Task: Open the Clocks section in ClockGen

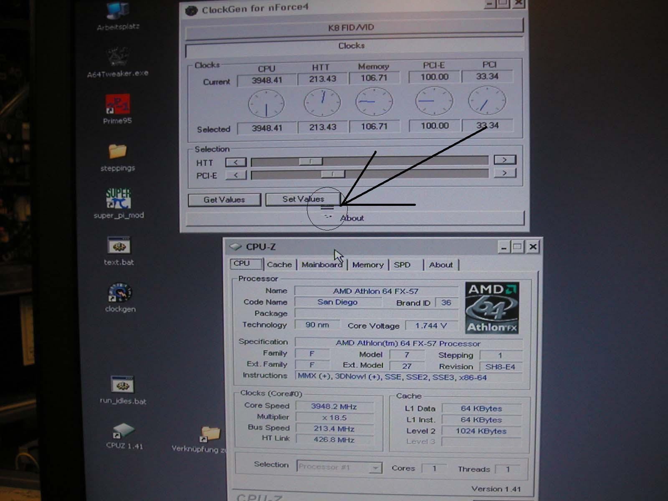Action: [x=354, y=46]
